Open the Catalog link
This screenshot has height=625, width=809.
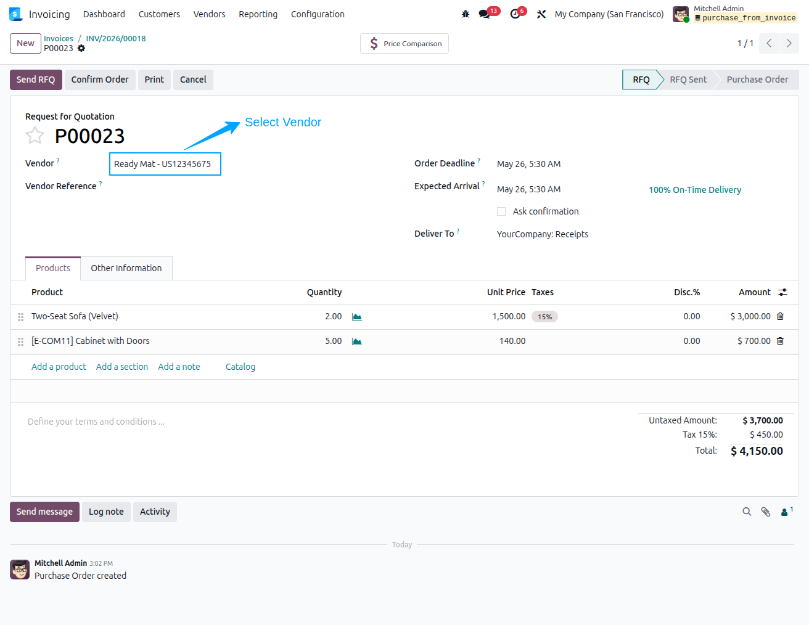(240, 367)
